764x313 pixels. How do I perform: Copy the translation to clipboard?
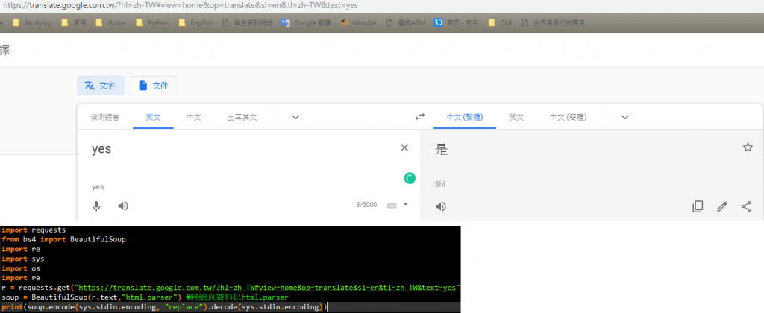coord(698,207)
